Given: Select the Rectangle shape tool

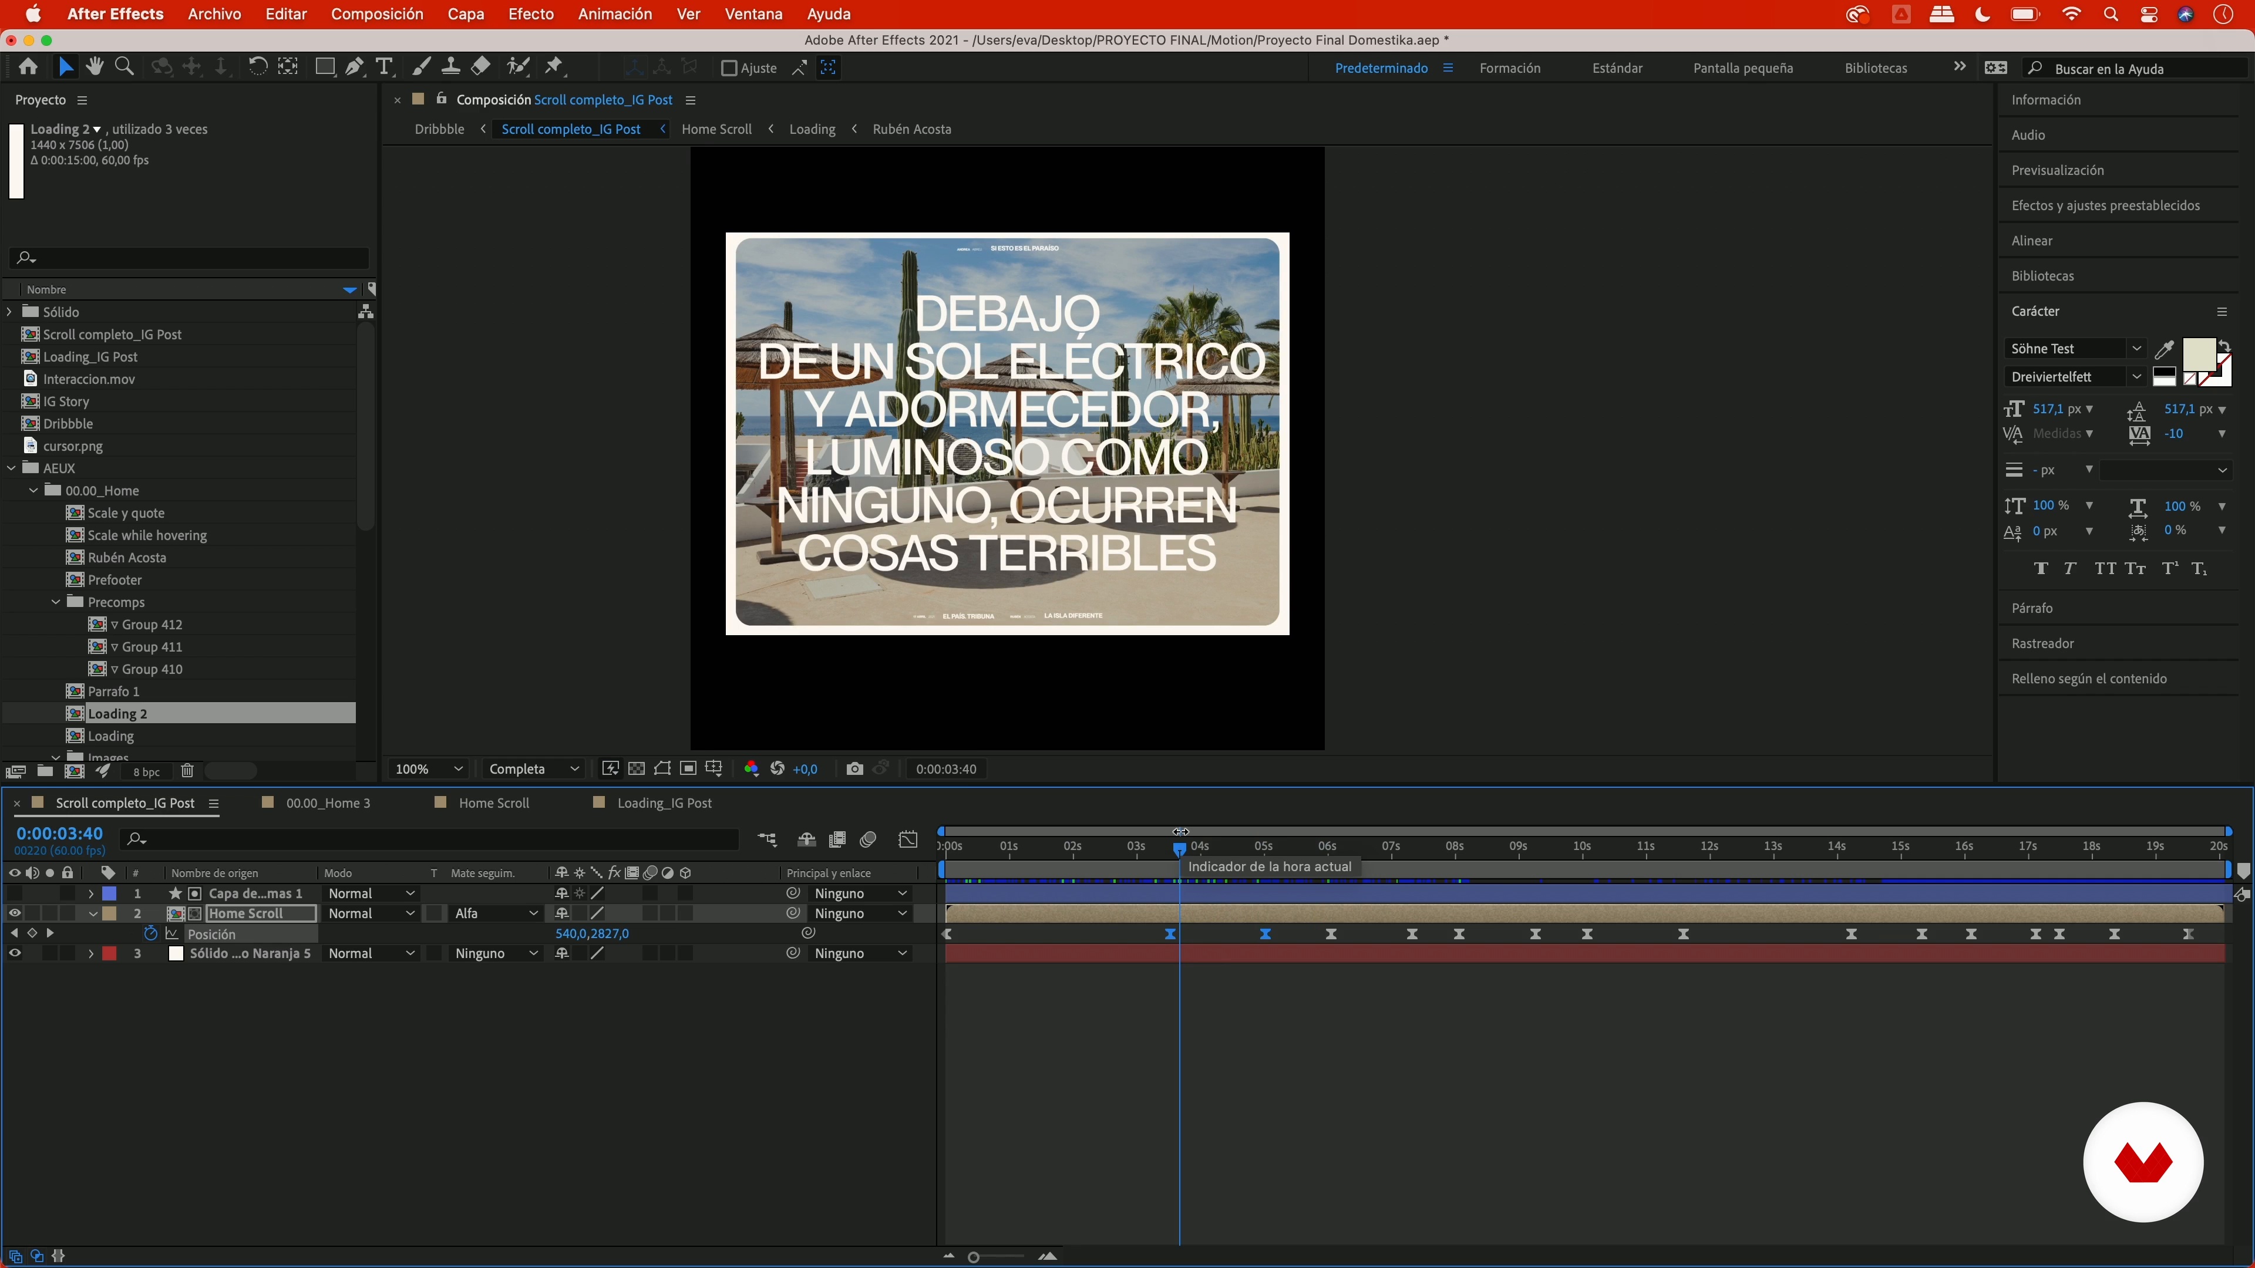Looking at the screenshot, I should [325, 66].
